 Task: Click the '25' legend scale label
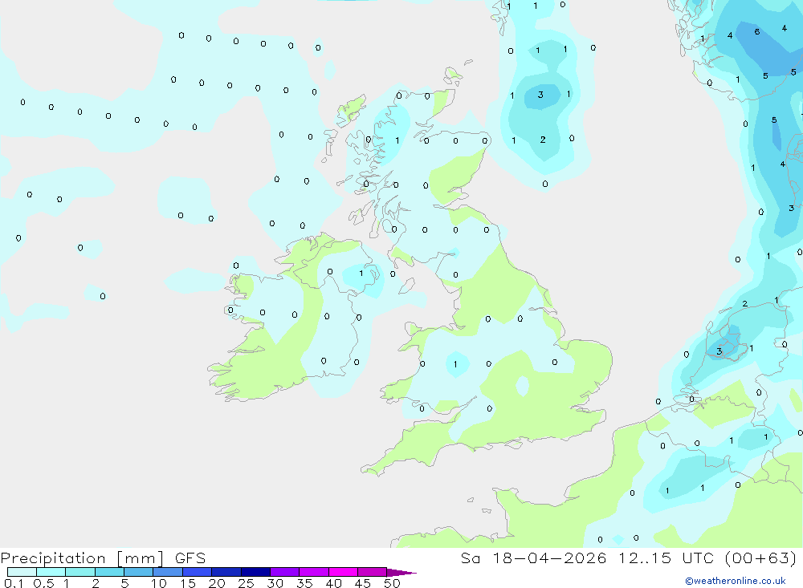click(x=246, y=583)
